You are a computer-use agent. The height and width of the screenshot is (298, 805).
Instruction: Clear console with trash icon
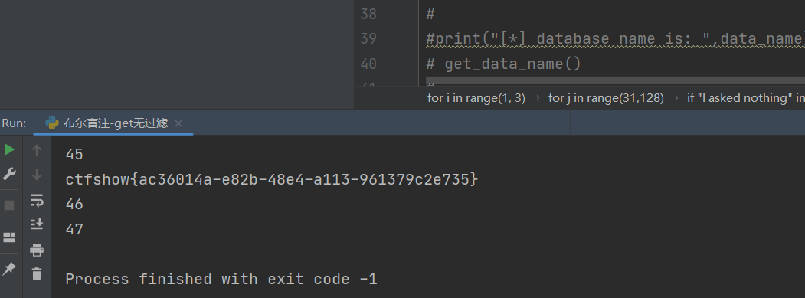click(37, 273)
